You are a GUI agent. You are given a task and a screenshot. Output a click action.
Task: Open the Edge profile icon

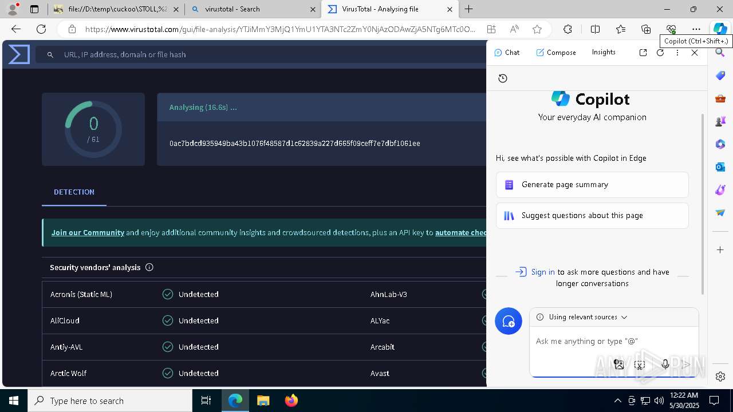tap(13, 9)
